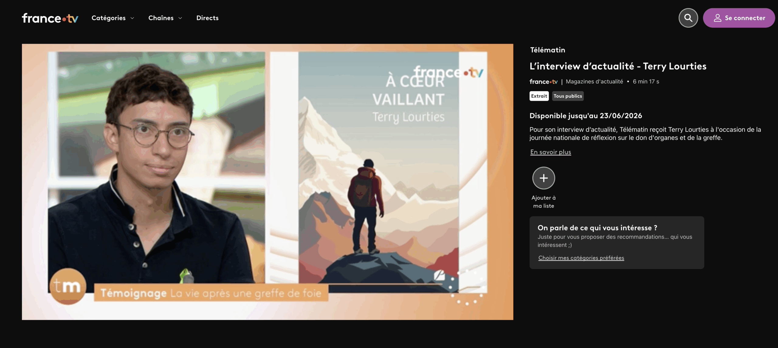This screenshot has height=348, width=778.
Task: Click Choisir mes catégories préférées link
Action: [581, 258]
